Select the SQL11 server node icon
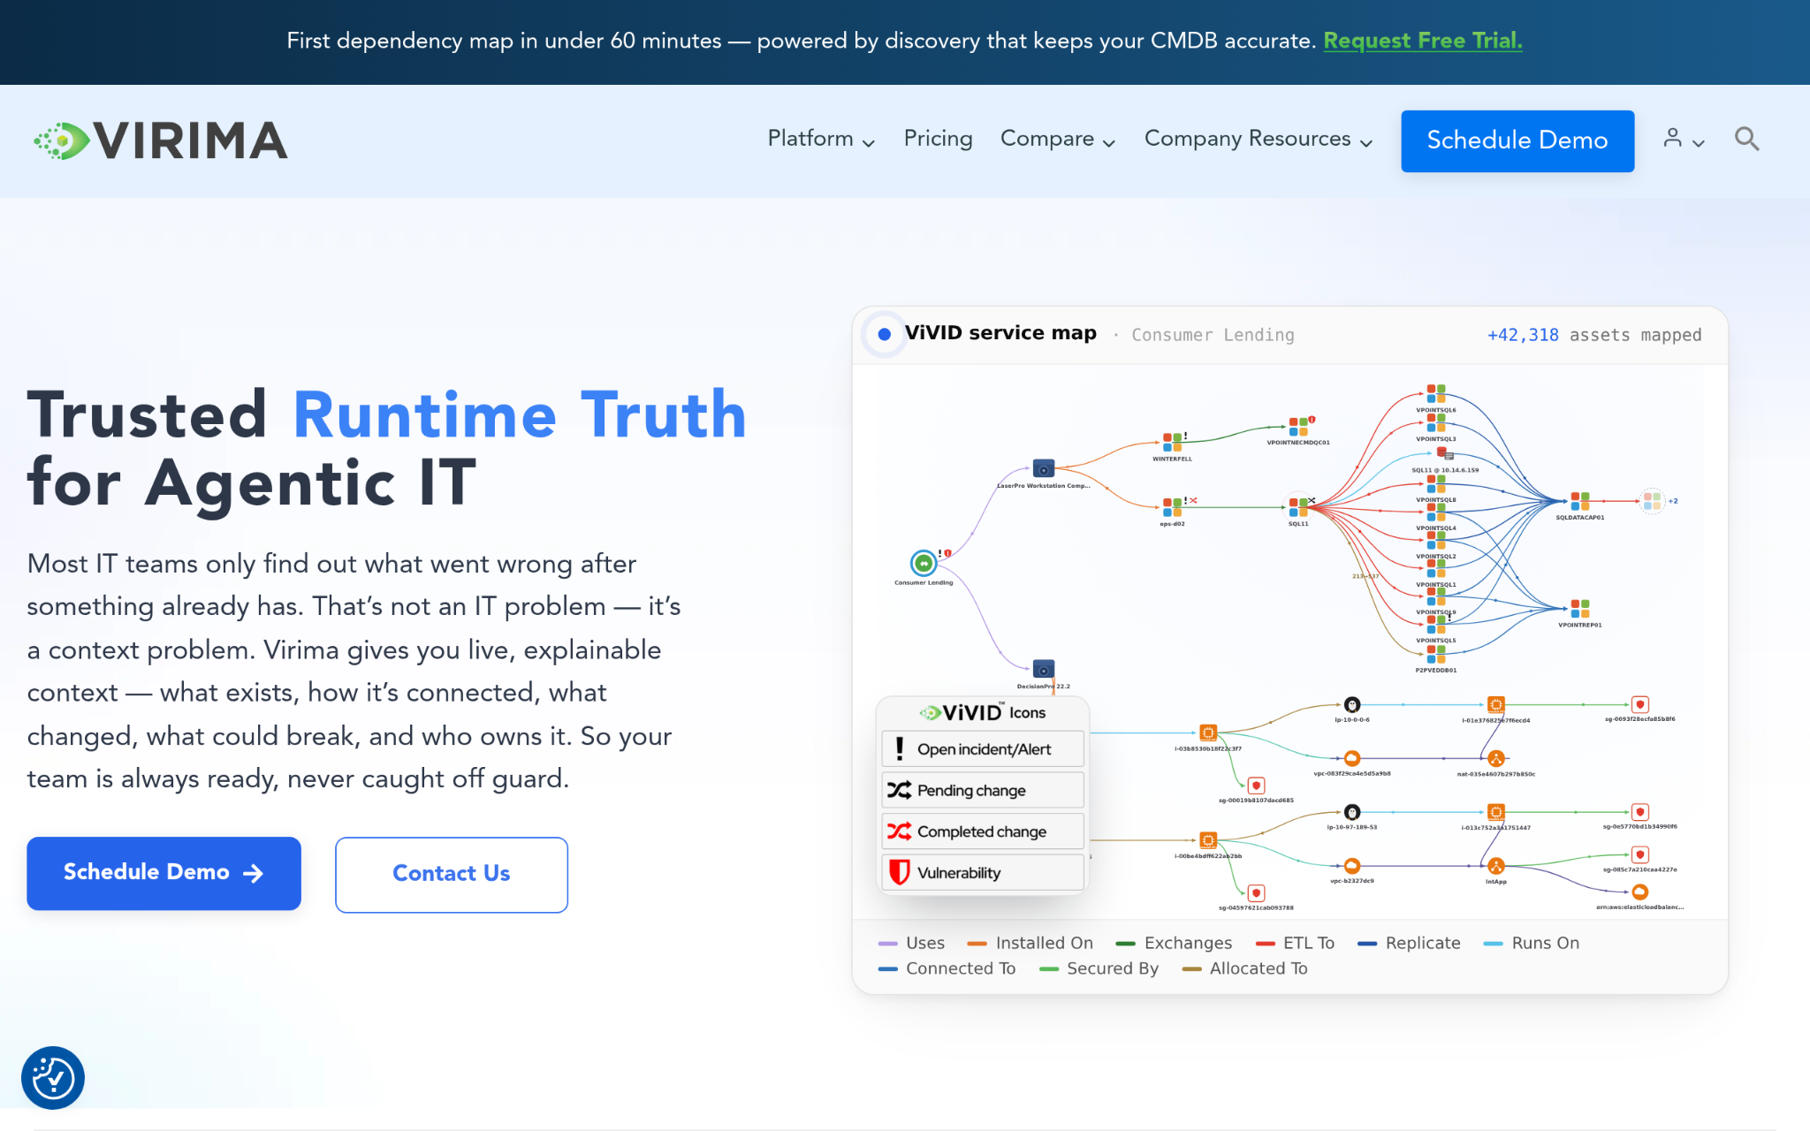Image resolution: width=1810 pixels, height=1131 pixels. 1297,507
